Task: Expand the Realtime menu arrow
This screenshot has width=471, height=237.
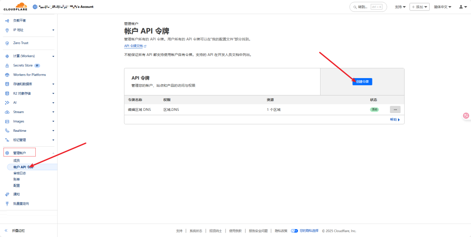Action: (53, 131)
